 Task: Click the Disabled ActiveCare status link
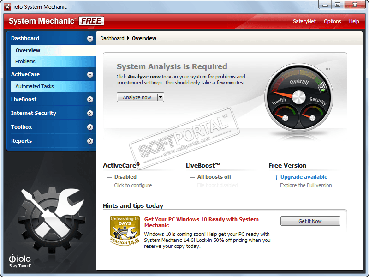click(x=125, y=177)
